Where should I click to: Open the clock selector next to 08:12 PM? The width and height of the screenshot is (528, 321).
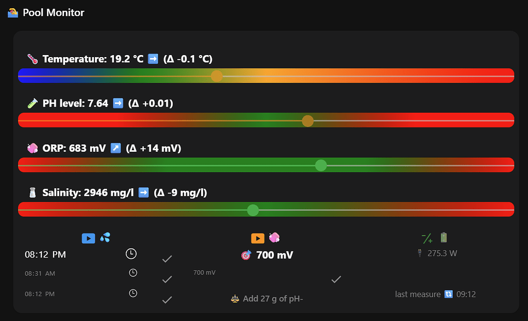(131, 254)
